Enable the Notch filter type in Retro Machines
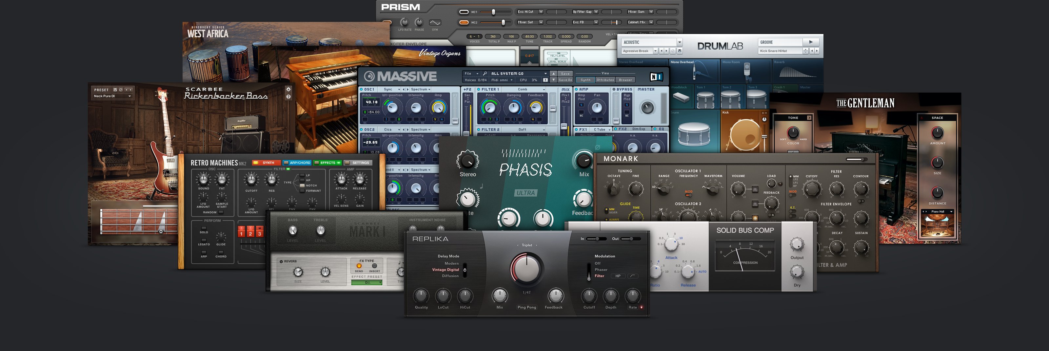The width and height of the screenshot is (1049, 351). click(x=302, y=185)
